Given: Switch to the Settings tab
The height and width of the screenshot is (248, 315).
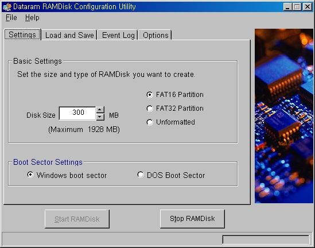Looking at the screenshot, I should click(22, 34).
